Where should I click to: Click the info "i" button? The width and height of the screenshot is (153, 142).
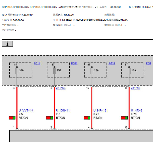click(x=7, y=44)
